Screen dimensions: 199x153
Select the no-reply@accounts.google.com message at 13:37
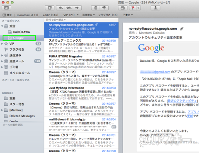81,30
